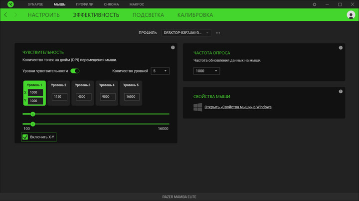
Task: Click the Y DPI field of Уровень 1
Action: click(35, 101)
